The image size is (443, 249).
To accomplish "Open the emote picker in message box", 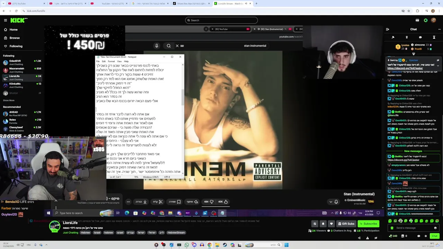I will tap(435, 228).
